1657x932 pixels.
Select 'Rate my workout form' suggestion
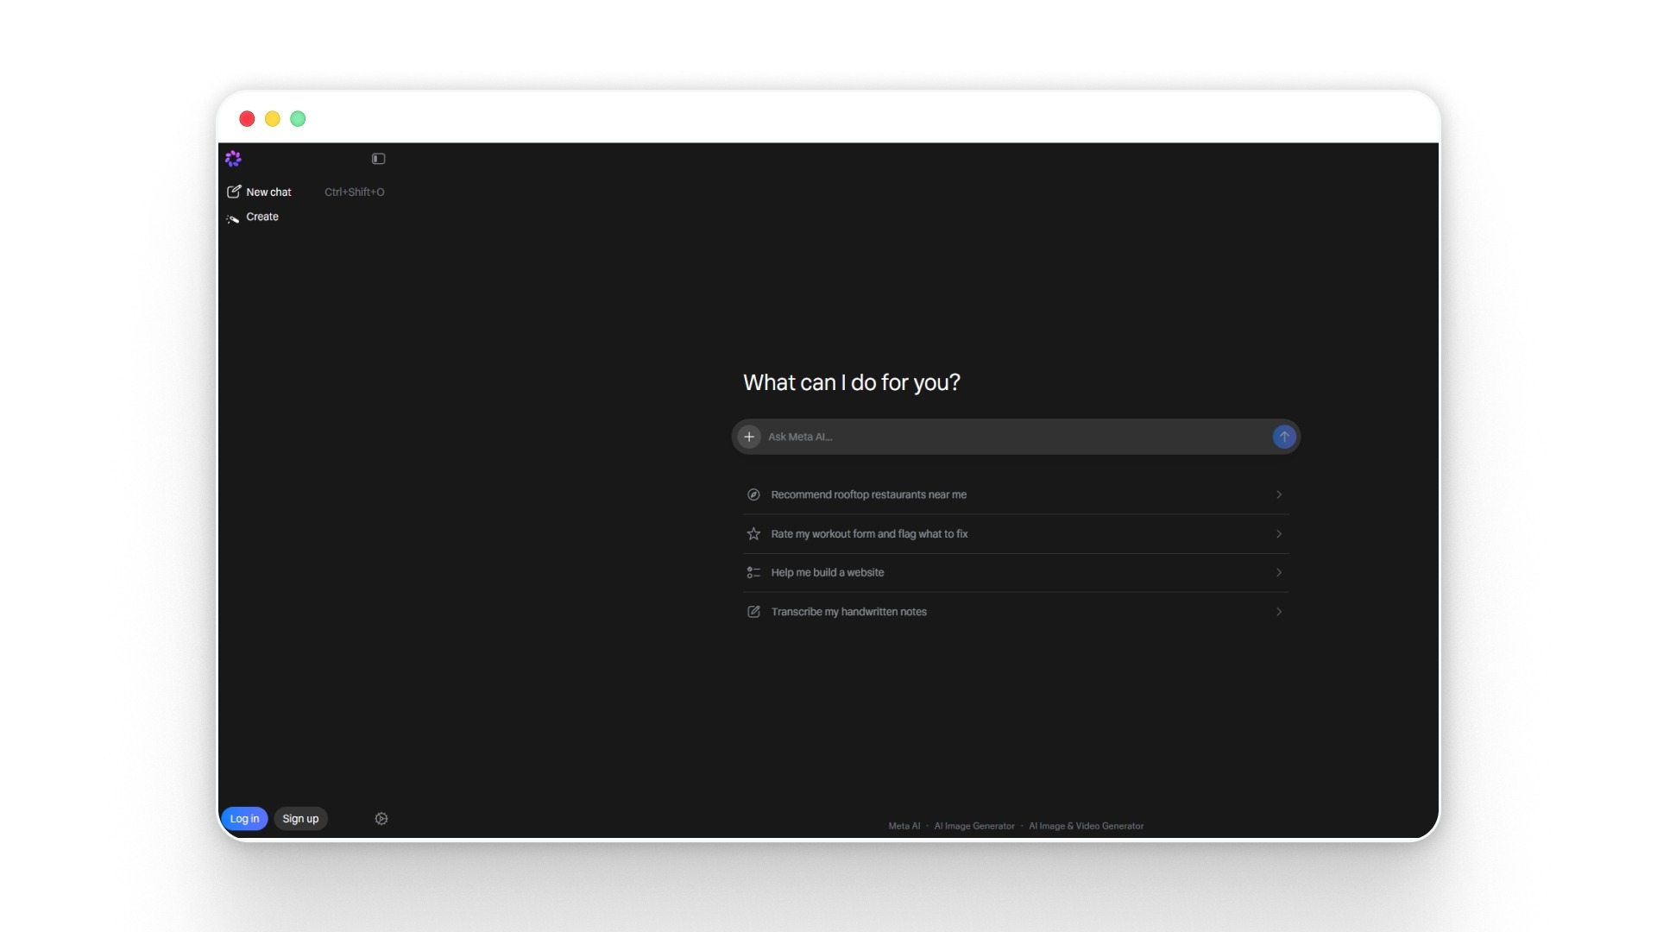click(1016, 534)
